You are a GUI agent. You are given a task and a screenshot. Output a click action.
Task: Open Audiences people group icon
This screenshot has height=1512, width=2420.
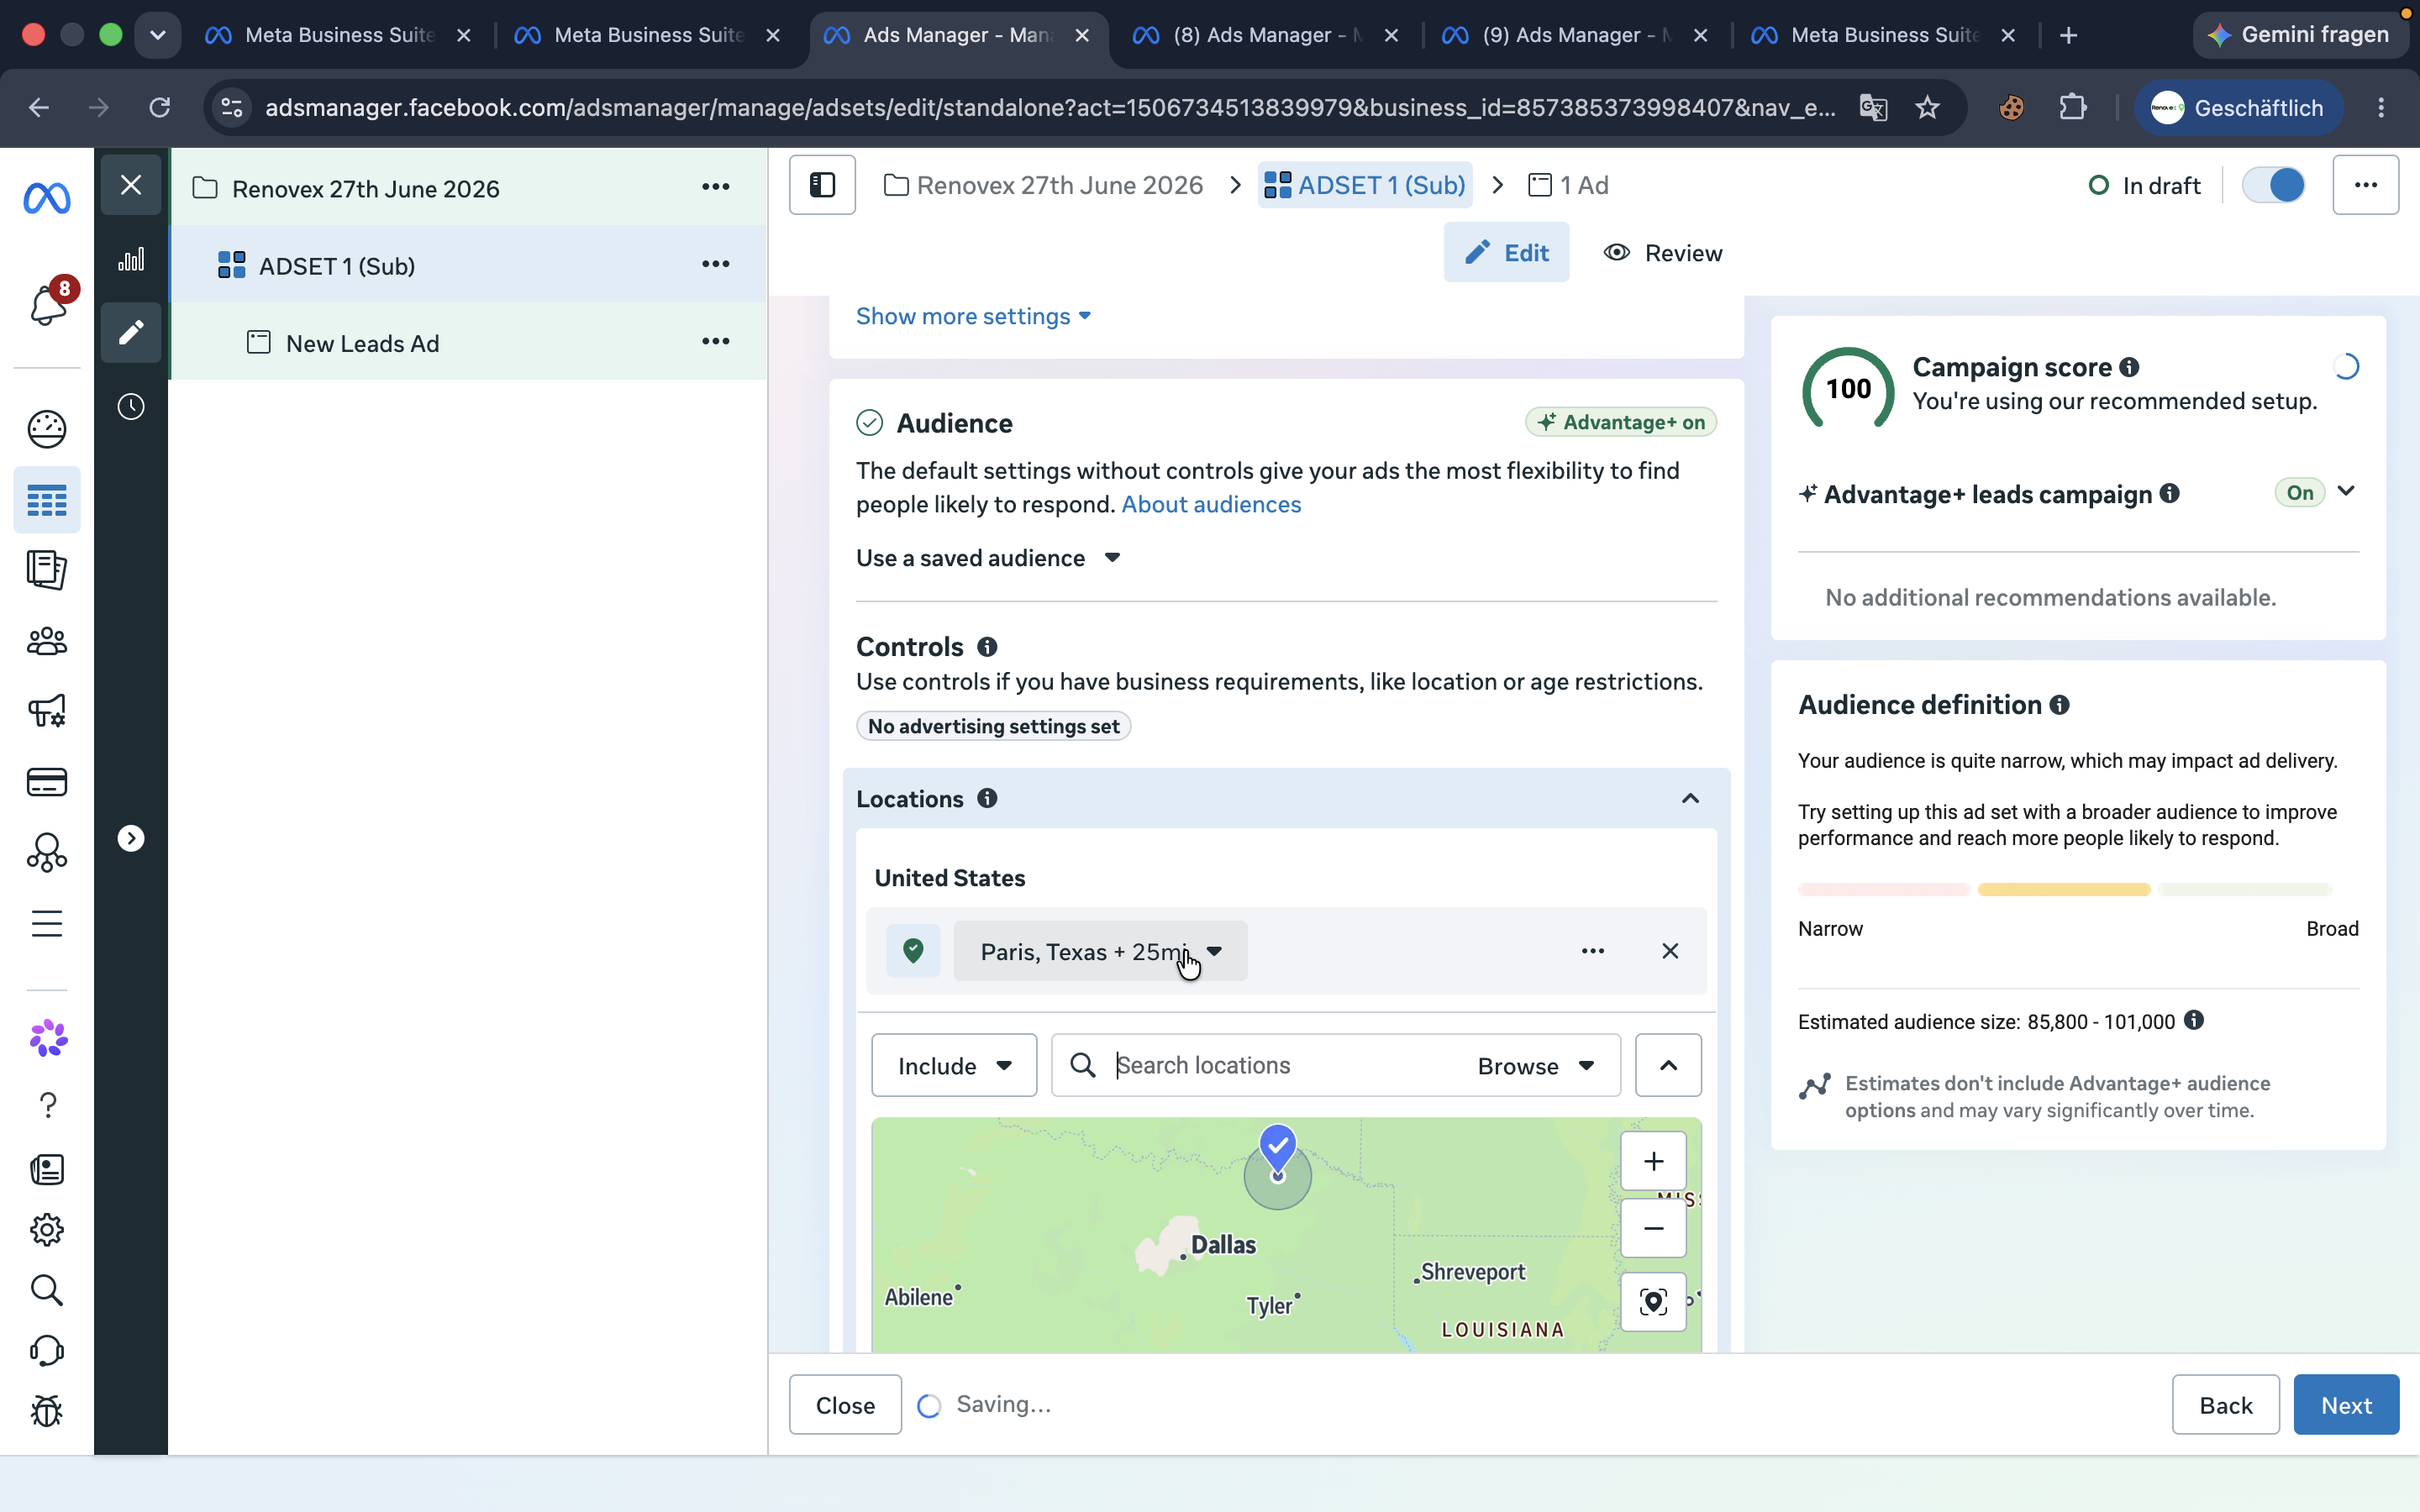pos(46,641)
